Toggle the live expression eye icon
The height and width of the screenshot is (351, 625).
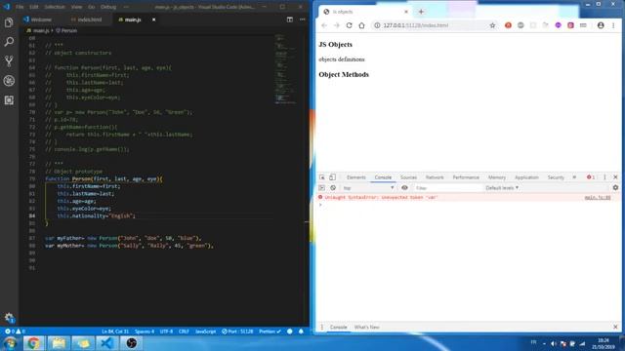click(404, 188)
